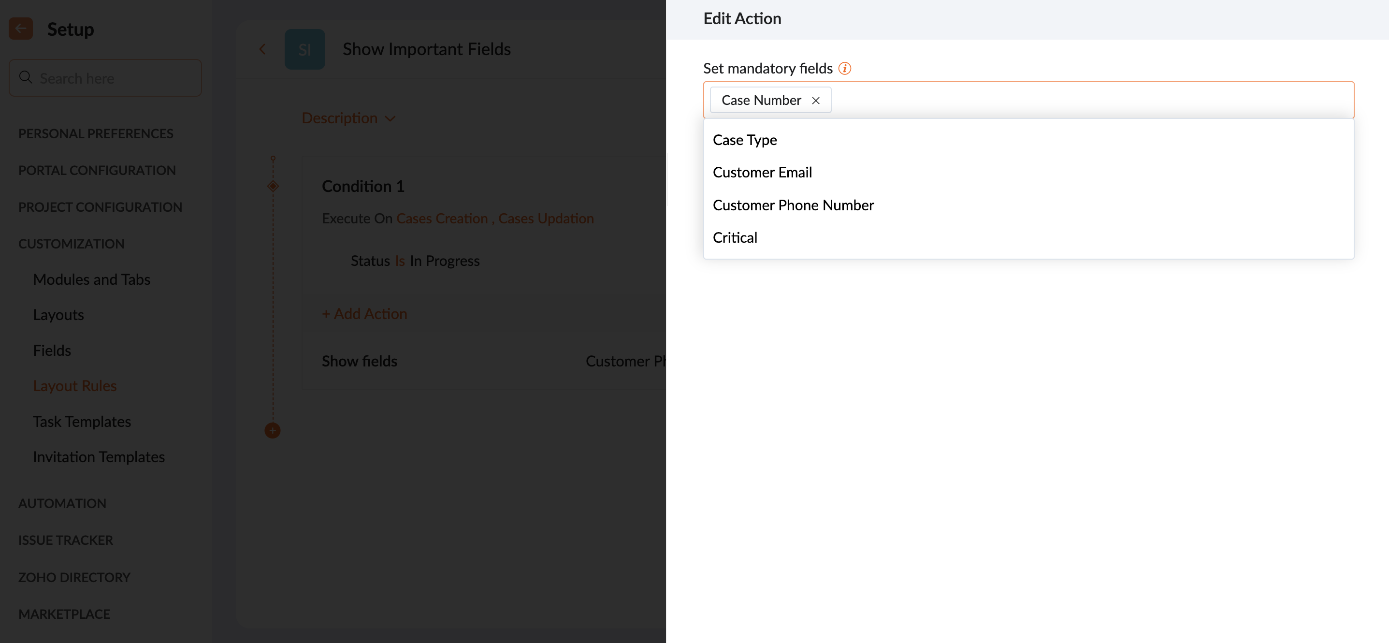Click the search magnifier icon
This screenshot has width=1389, height=643.
[25, 78]
